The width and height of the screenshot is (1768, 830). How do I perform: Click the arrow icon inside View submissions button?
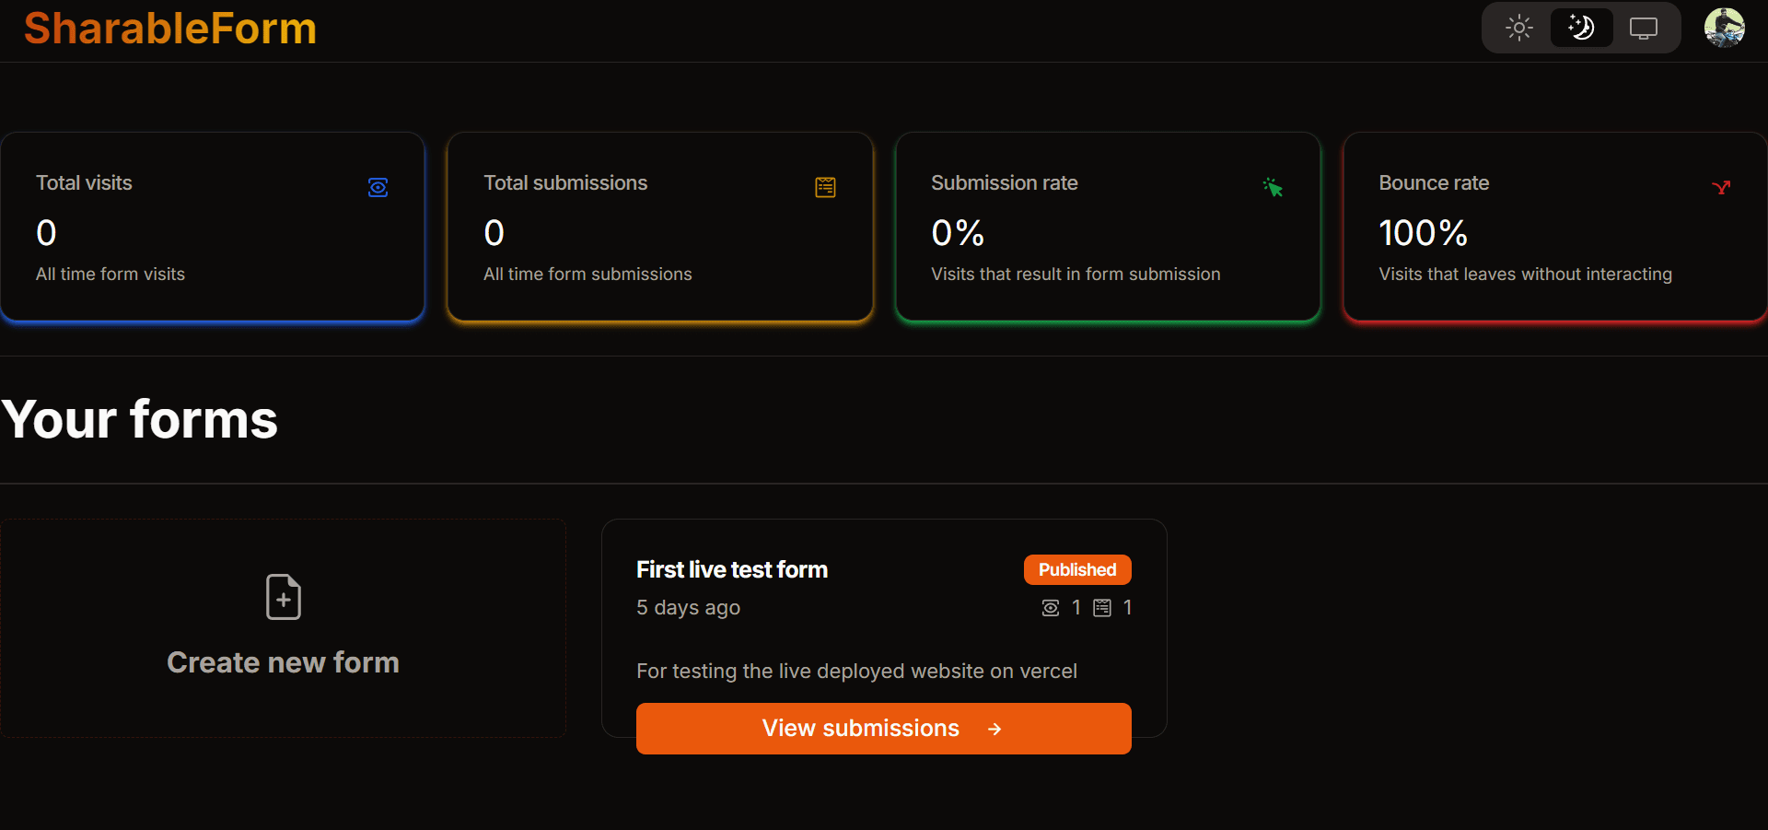pos(994,729)
